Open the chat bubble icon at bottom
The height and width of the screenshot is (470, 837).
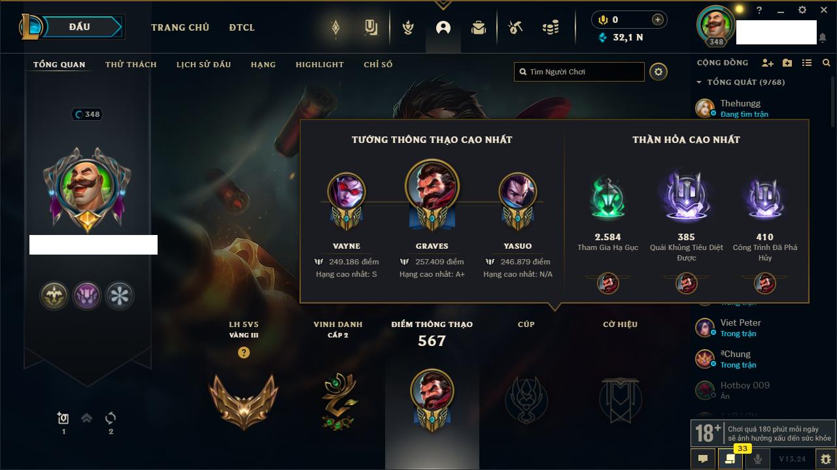(703, 459)
